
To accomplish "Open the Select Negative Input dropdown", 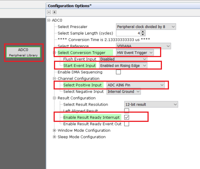I will click(123, 91).
